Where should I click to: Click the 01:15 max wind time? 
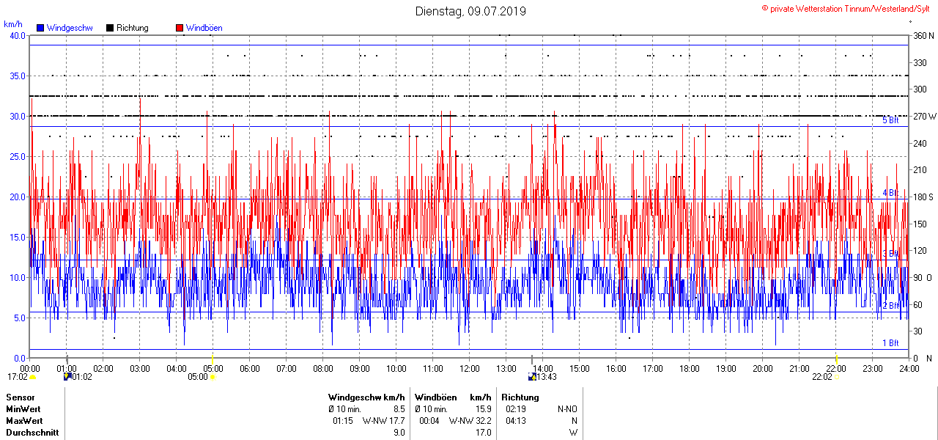[343, 421]
